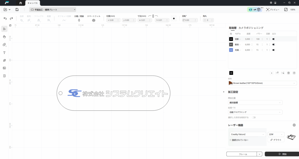
Task: Open the Creality Falcon2 device dropdown
Action: point(248,134)
